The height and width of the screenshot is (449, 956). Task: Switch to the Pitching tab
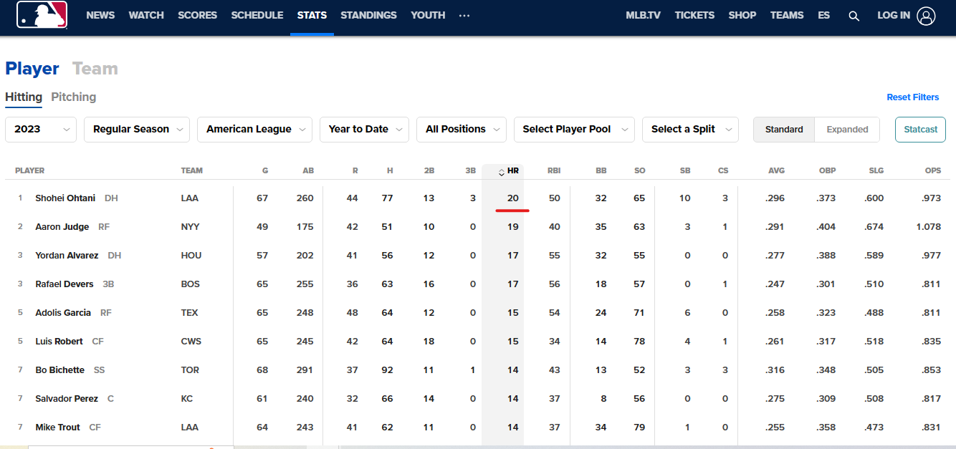74,97
